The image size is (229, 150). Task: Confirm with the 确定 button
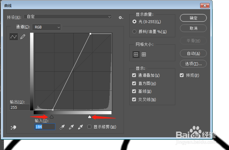[193, 18]
